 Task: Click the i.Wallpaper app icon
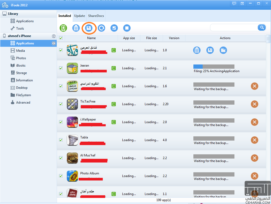[x=72, y=122]
